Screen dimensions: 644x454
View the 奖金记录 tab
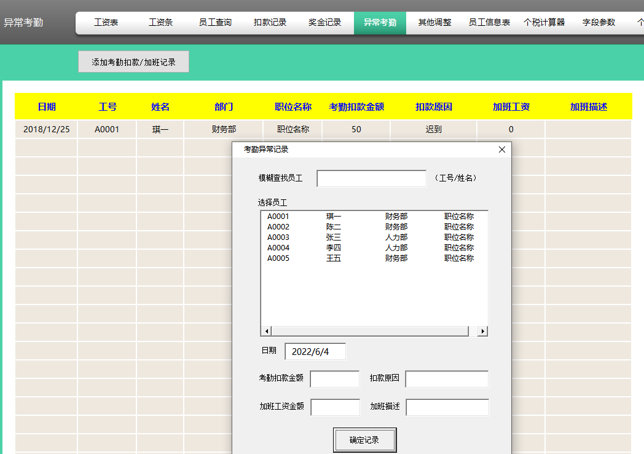coord(324,22)
